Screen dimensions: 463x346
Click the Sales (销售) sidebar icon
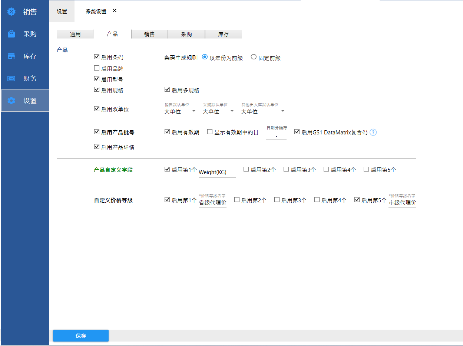(11, 12)
